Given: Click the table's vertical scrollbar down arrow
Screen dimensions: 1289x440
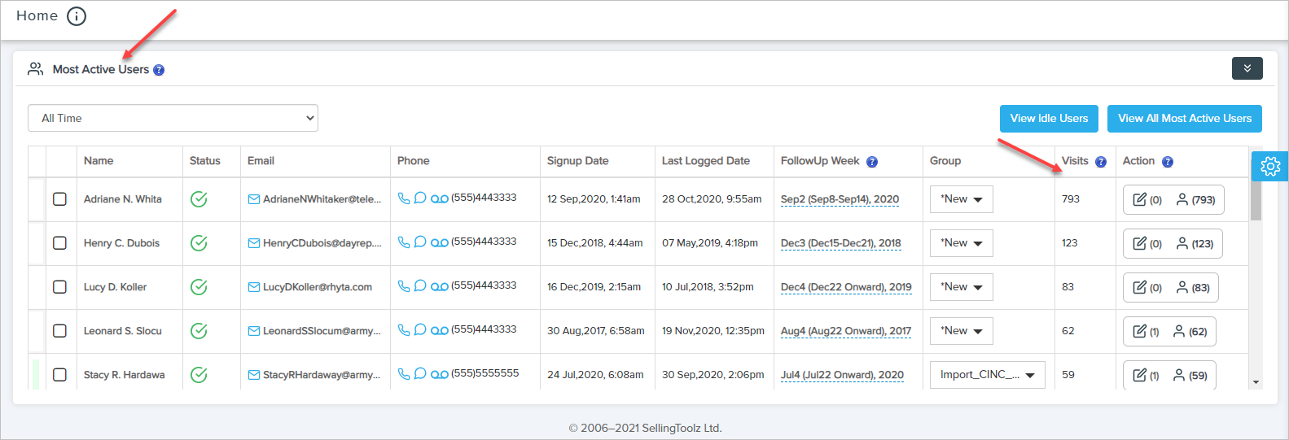Looking at the screenshot, I should click(x=1256, y=381).
